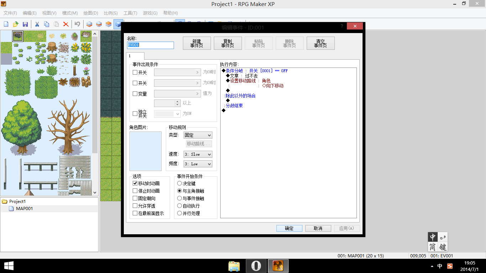
Task: Click the File Explorer taskbar icon
Action: click(234, 266)
